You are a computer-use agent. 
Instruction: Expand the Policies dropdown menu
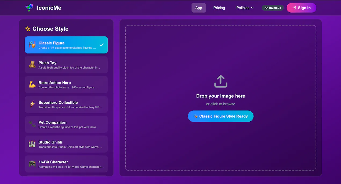point(245,8)
